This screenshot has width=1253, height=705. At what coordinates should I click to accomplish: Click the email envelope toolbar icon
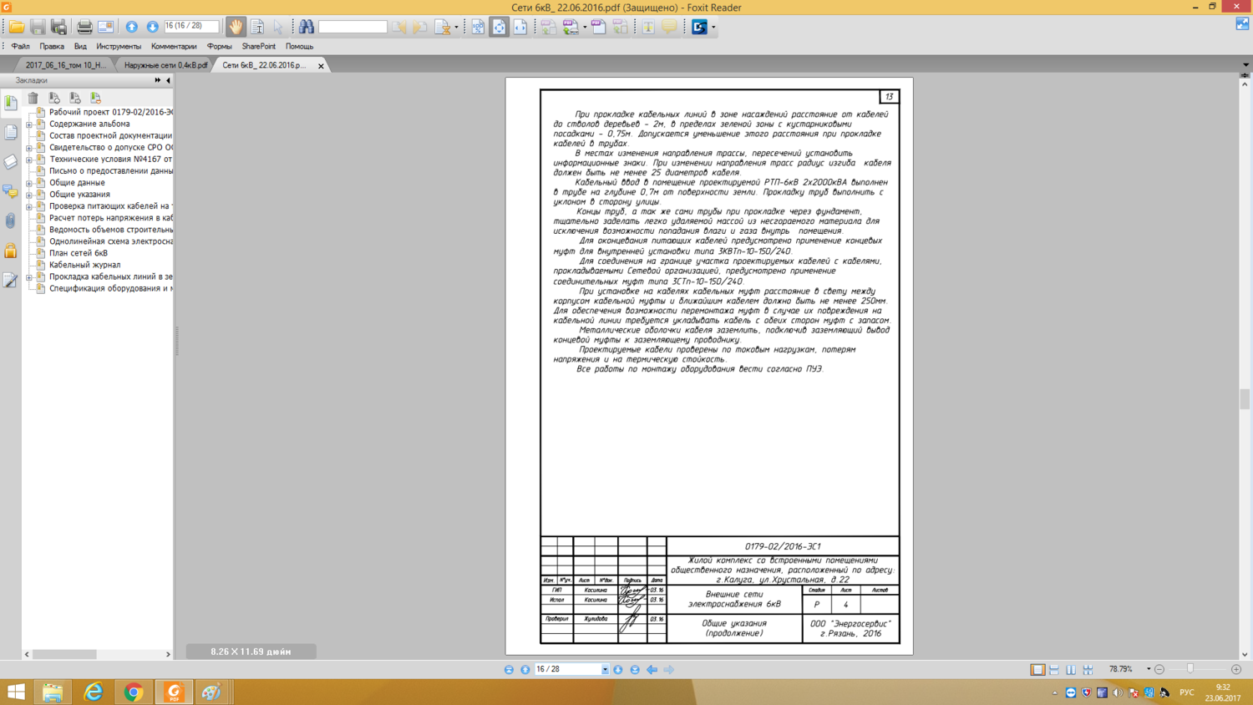tap(105, 27)
